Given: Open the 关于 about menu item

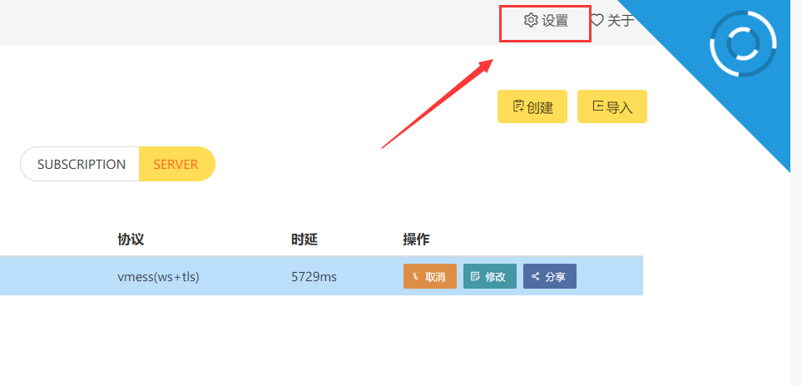Looking at the screenshot, I should click(x=621, y=21).
